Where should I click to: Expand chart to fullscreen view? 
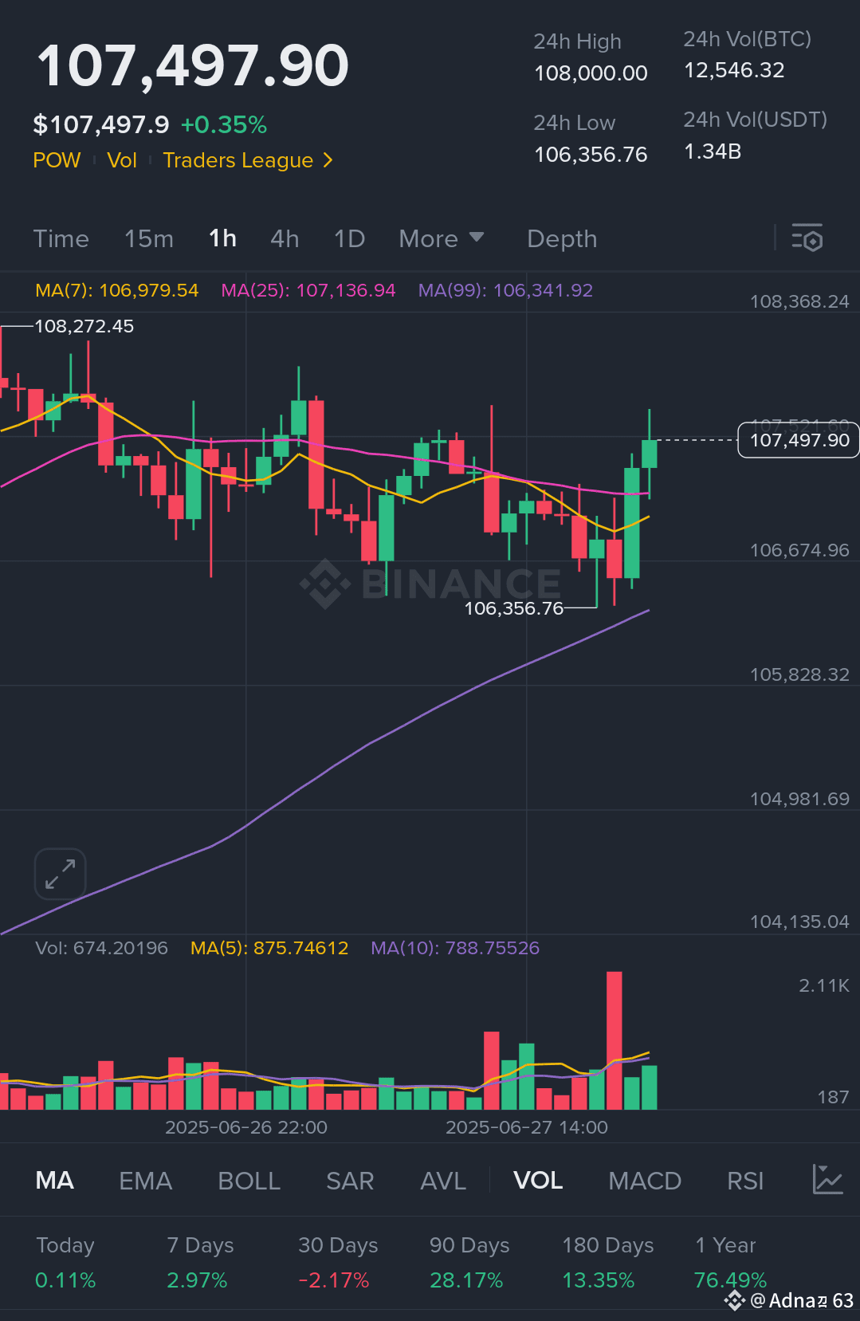[x=61, y=874]
